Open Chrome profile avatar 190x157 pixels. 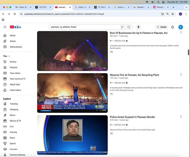(180, 14)
